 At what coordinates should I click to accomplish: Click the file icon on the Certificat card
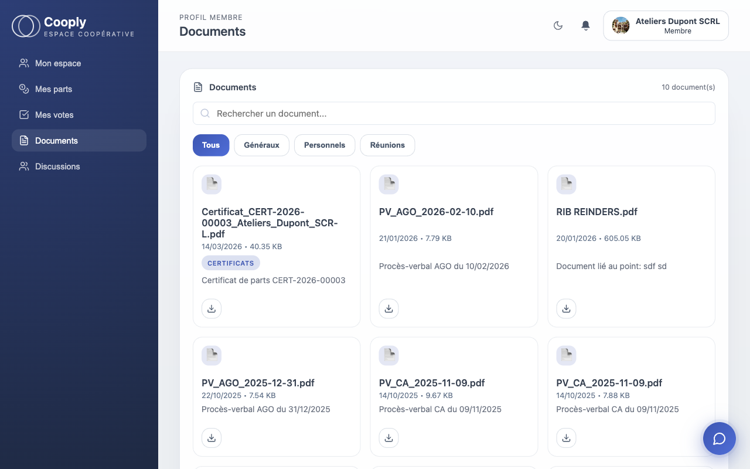[212, 184]
